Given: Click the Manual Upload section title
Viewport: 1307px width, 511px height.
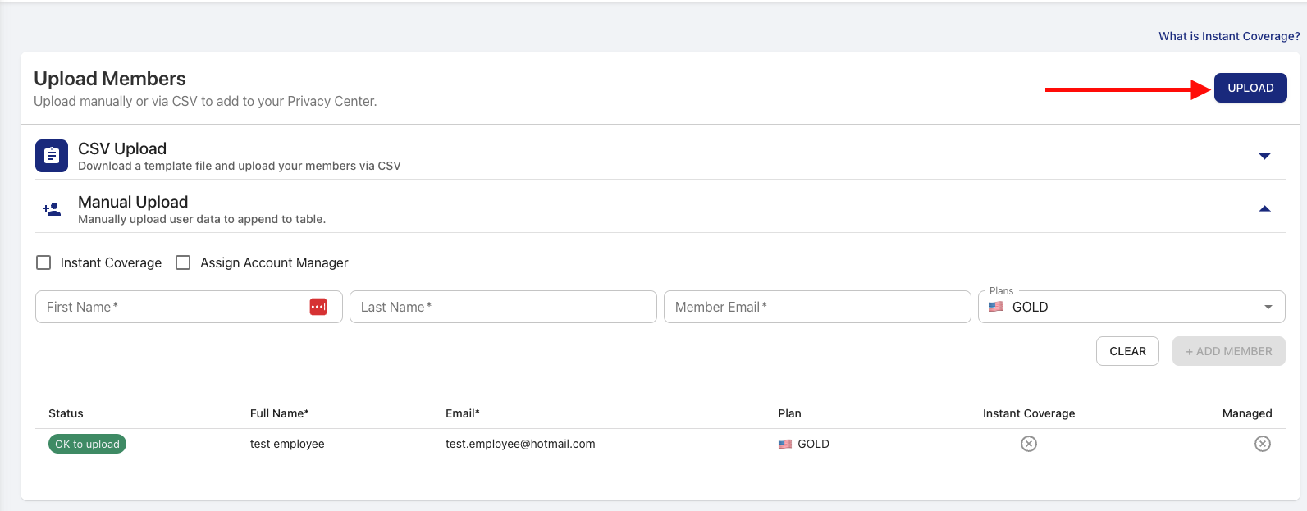Looking at the screenshot, I should [x=133, y=202].
